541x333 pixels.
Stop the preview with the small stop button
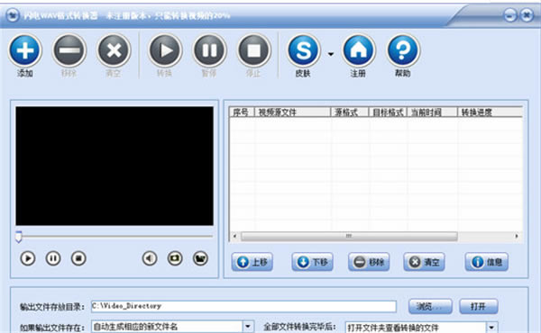[x=78, y=258]
